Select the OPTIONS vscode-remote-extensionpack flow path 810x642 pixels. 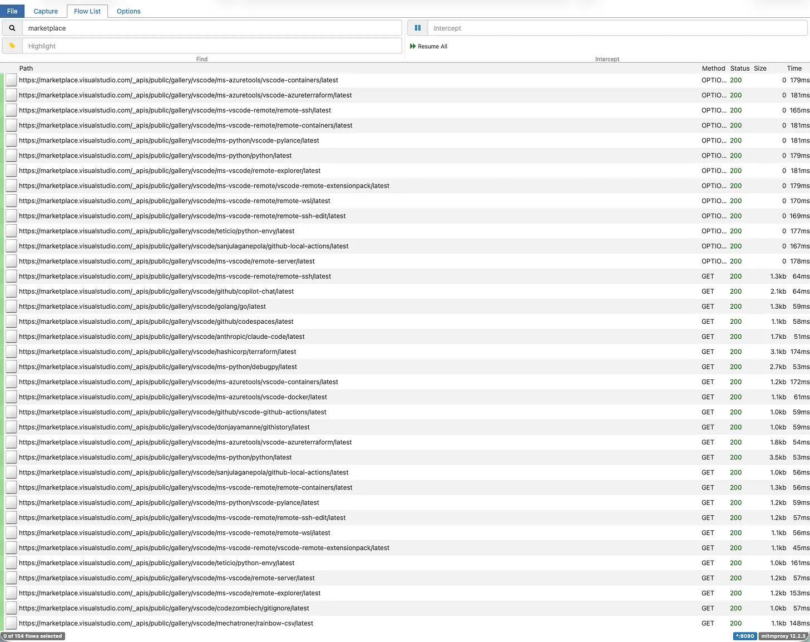[x=204, y=185]
